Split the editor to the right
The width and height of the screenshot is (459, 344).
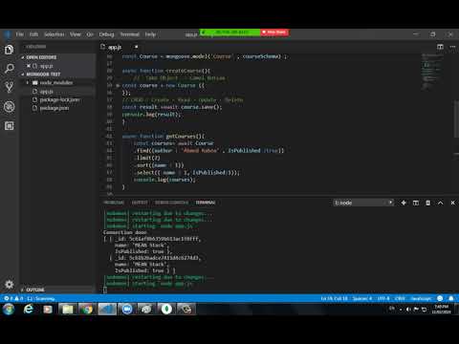440,47
